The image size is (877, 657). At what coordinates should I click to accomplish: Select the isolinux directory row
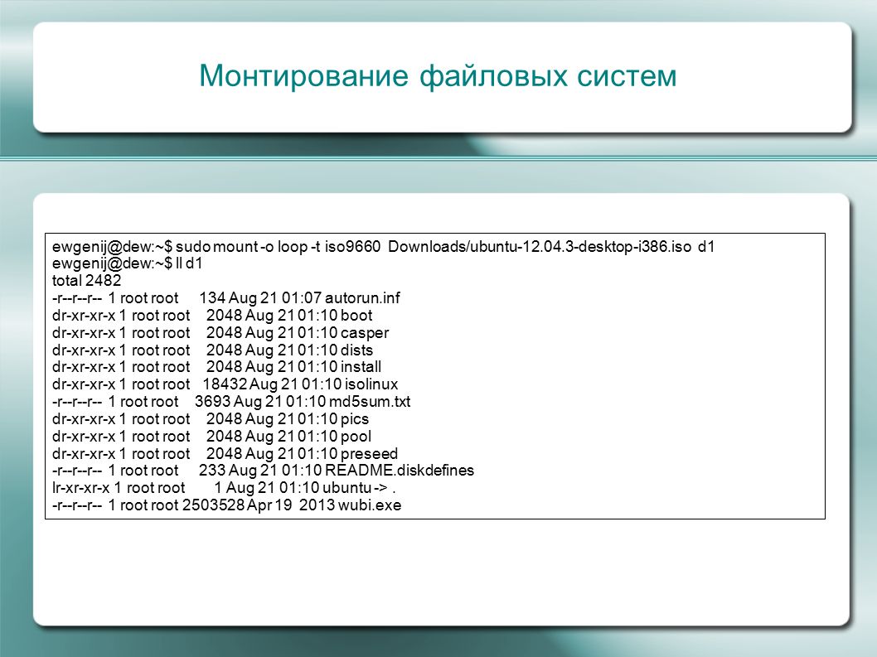225,384
